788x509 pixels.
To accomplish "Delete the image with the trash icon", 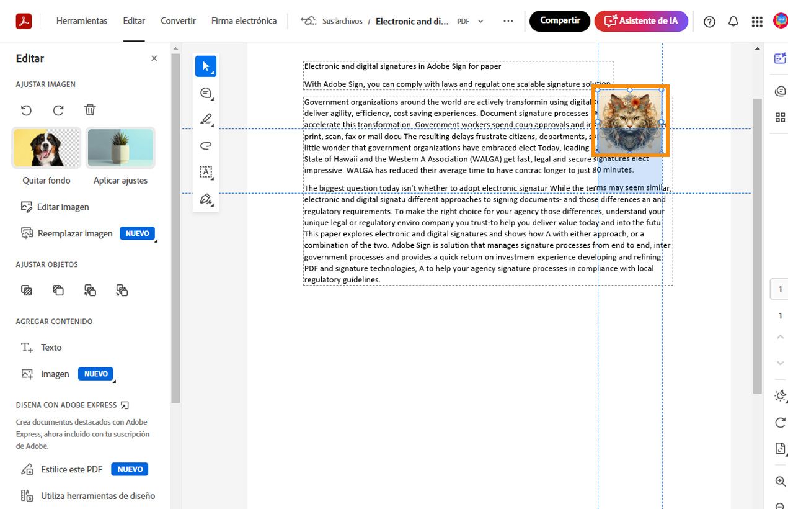I will (x=90, y=109).
